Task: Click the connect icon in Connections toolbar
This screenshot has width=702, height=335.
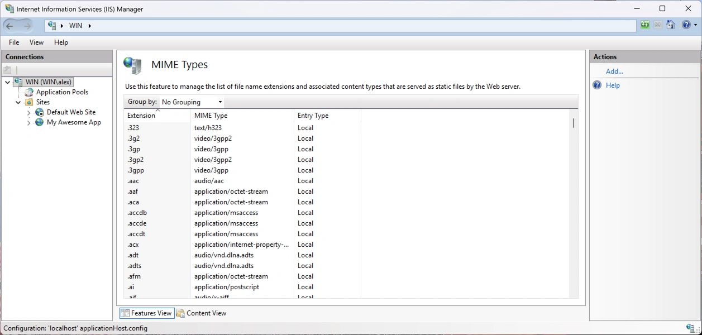Action: (7, 70)
